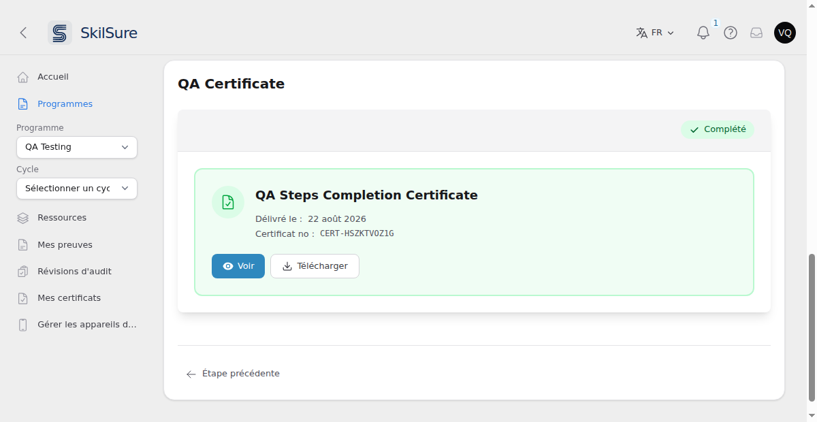This screenshot has width=817, height=422.
Task: Click the Mes preuves file icon
Action: tap(22, 245)
